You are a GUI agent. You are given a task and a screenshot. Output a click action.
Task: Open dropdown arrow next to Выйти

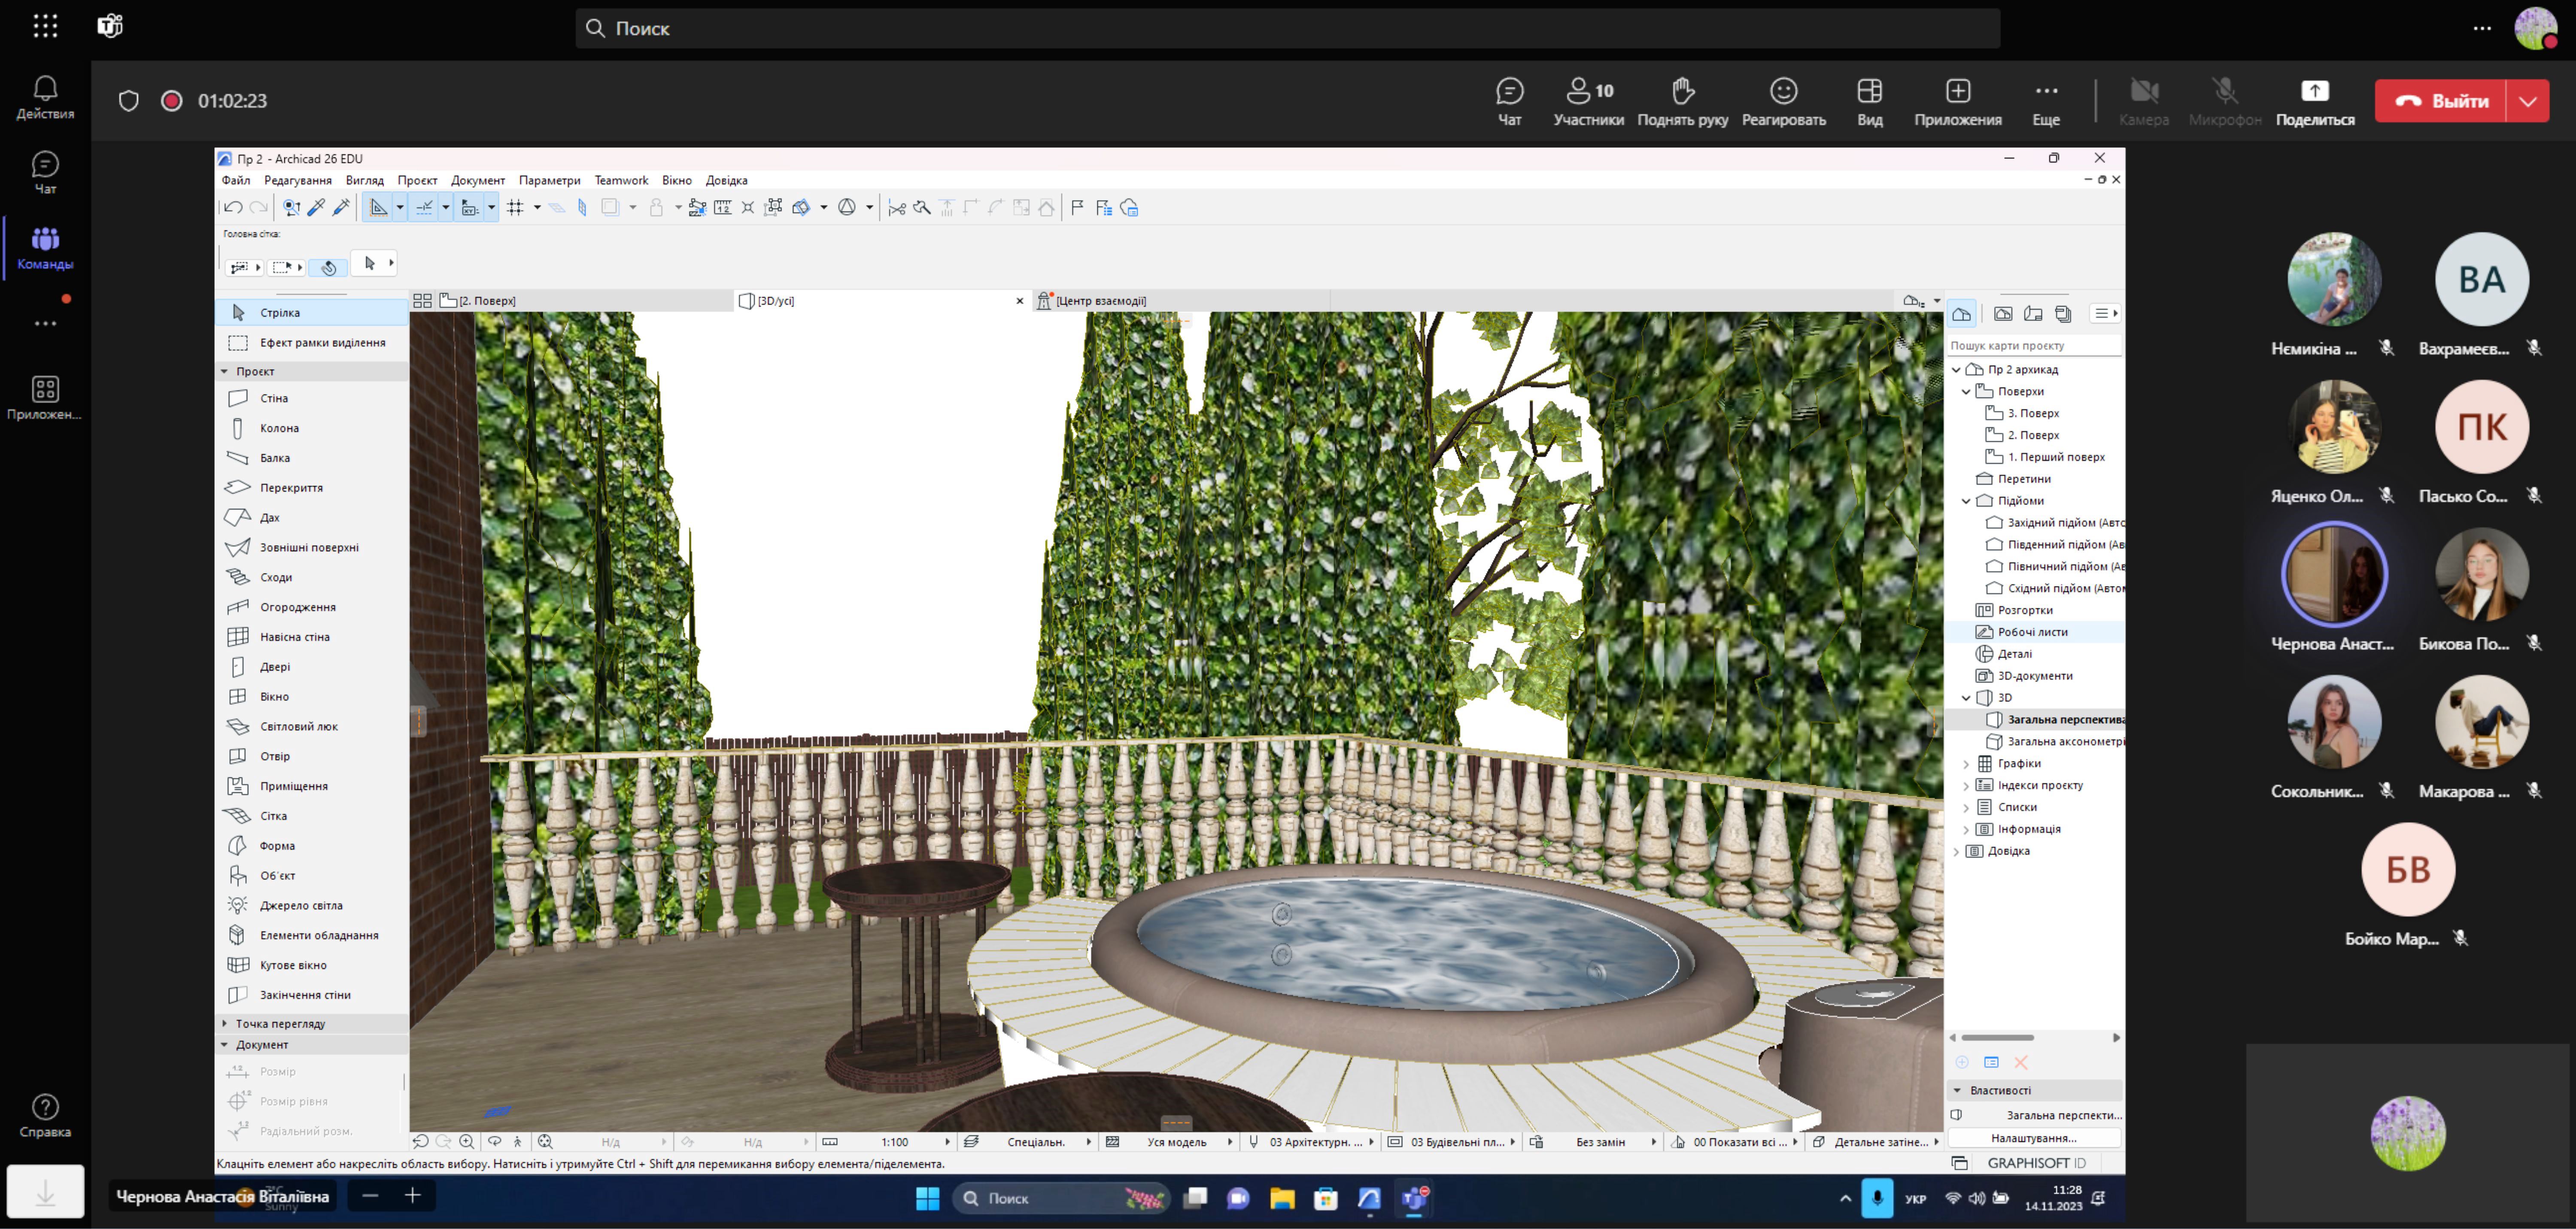tap(2527, 101)
